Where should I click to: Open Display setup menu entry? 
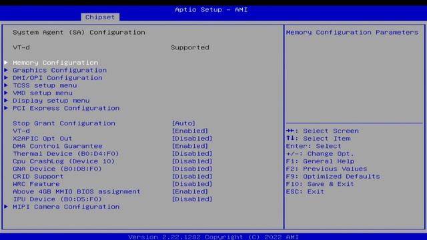coord(51,101)
